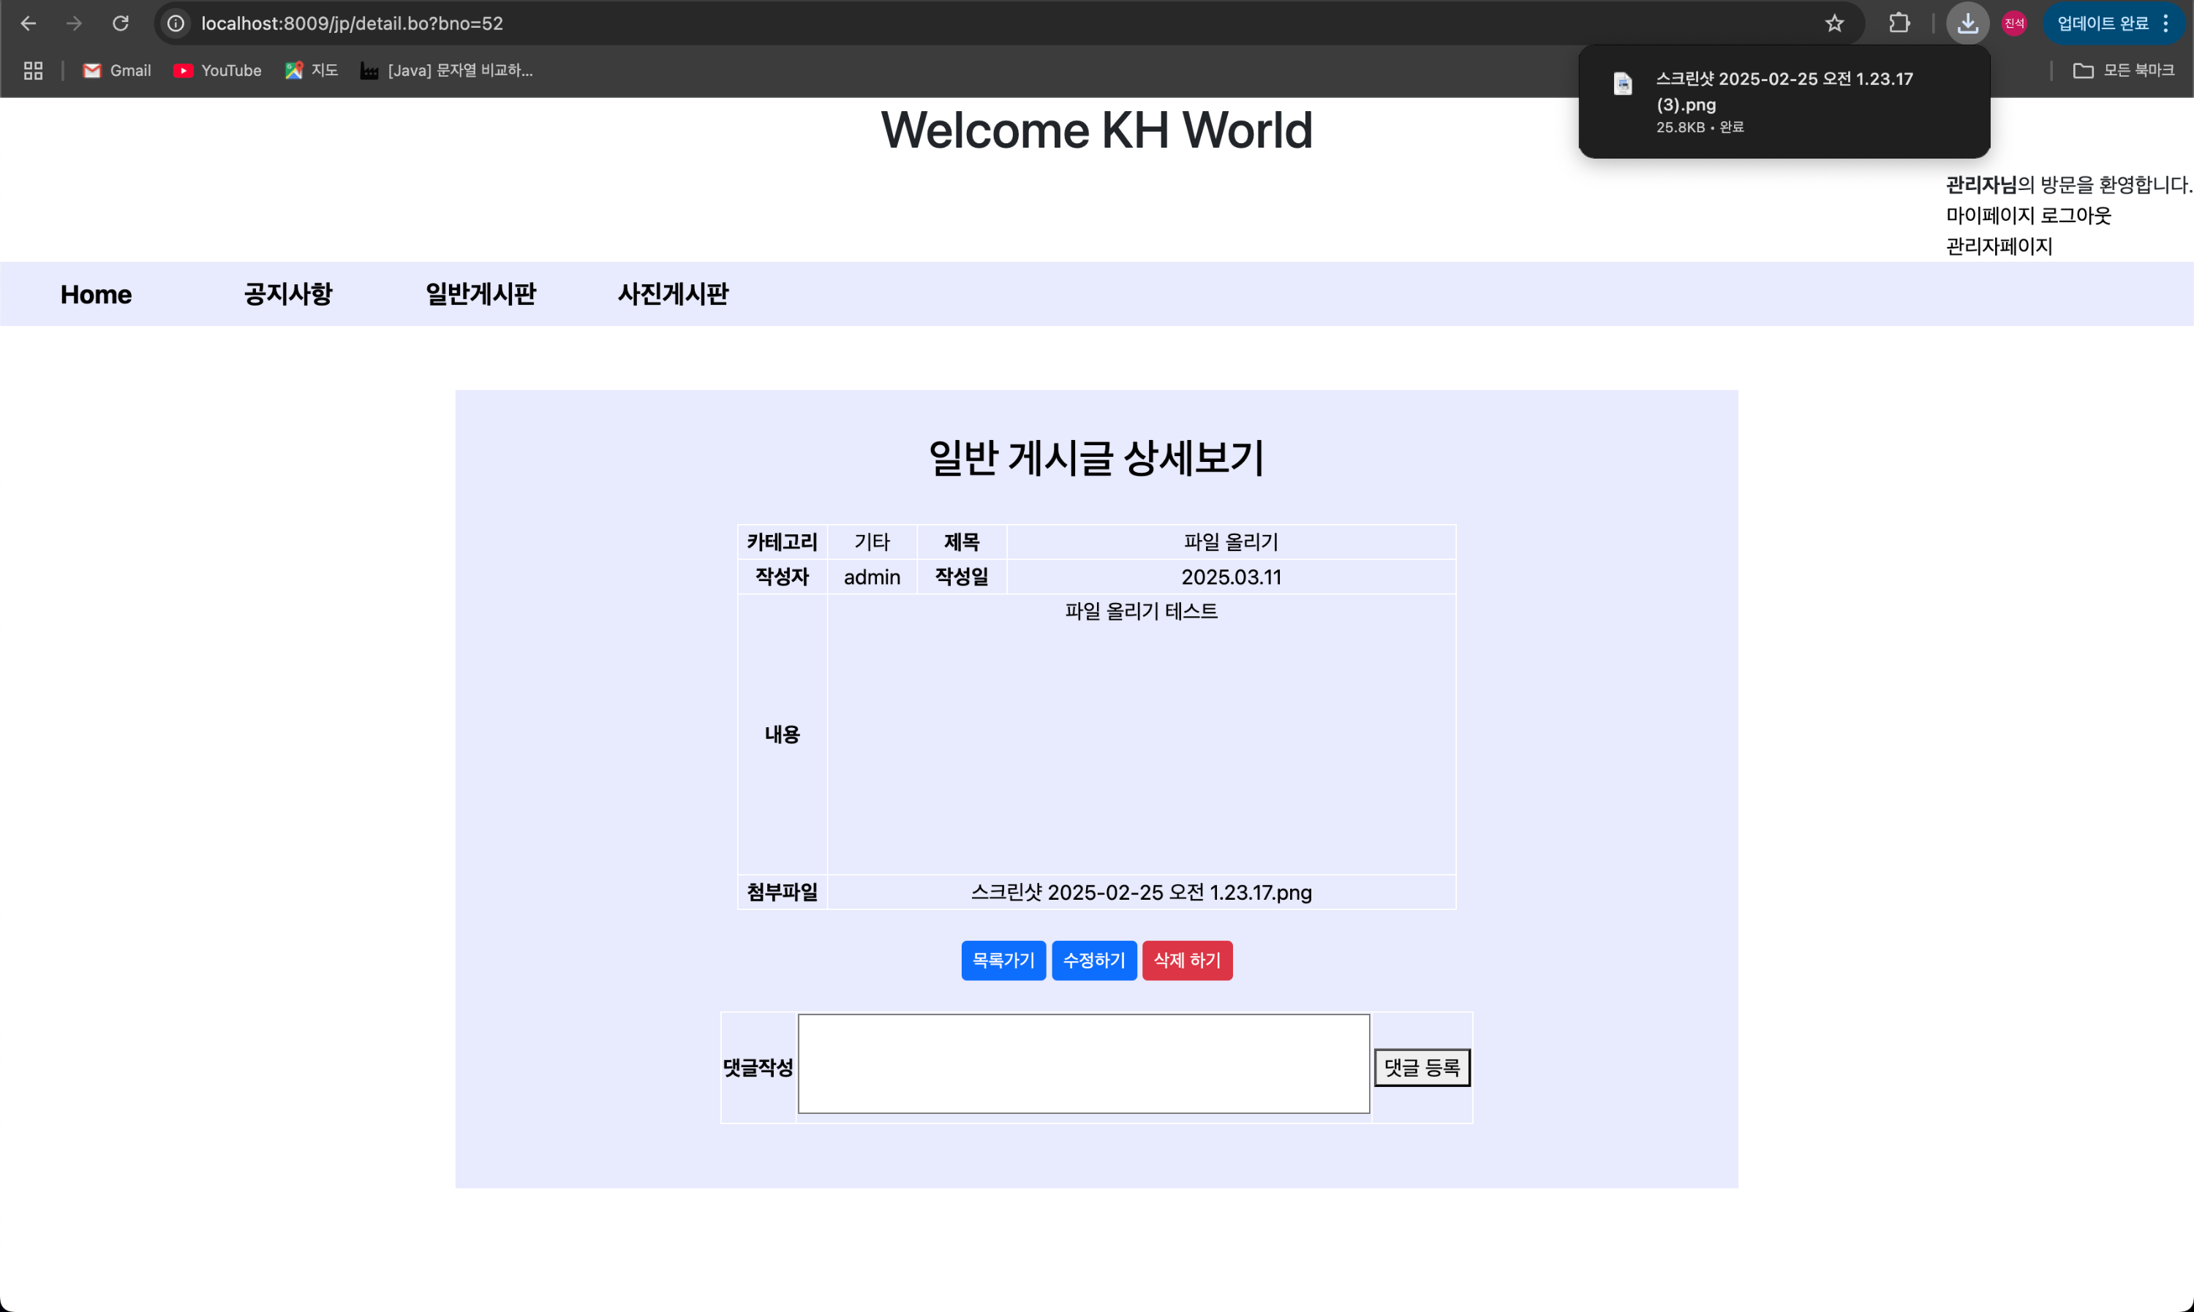Click the 첨부파일 header cell
Screen dimensions: 2194x1312
(783, 893)
